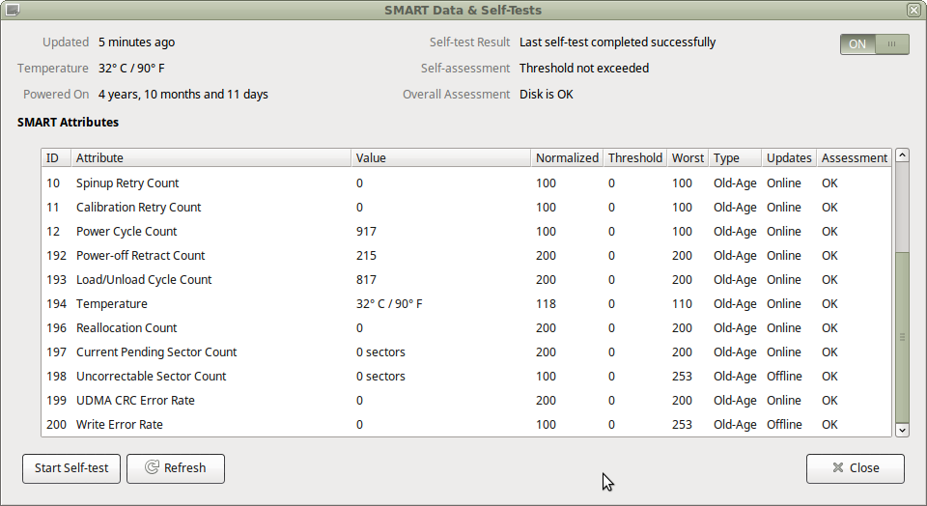The image size is (927, 506).
Task: Select the Write Error Rate row
Action: [465, 425]
